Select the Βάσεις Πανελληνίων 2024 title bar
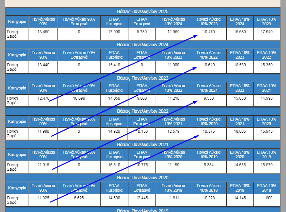 coord(143,45)
